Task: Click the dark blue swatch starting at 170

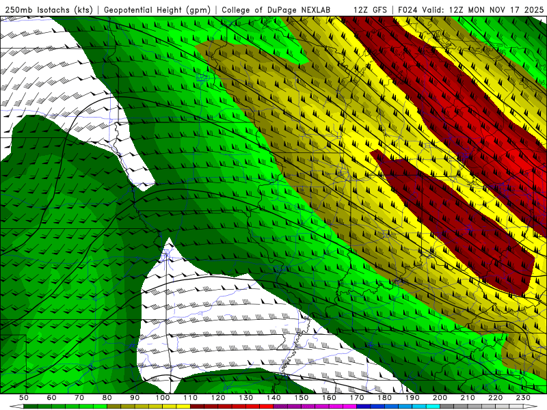Action: [x=364, y=407]
